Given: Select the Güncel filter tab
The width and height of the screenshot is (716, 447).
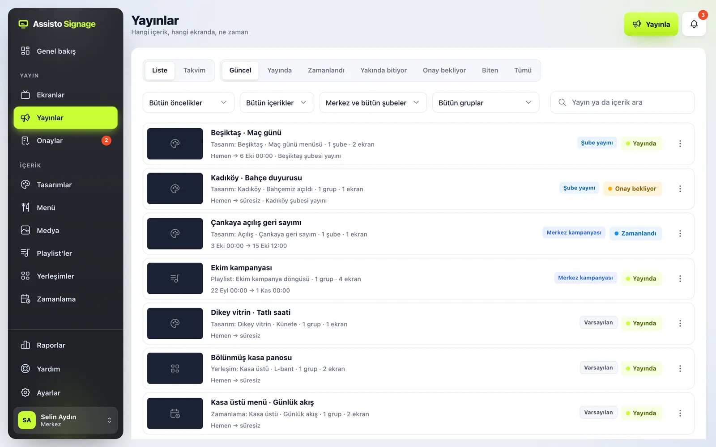Looking at the screenshot, I should coord(240,70).
